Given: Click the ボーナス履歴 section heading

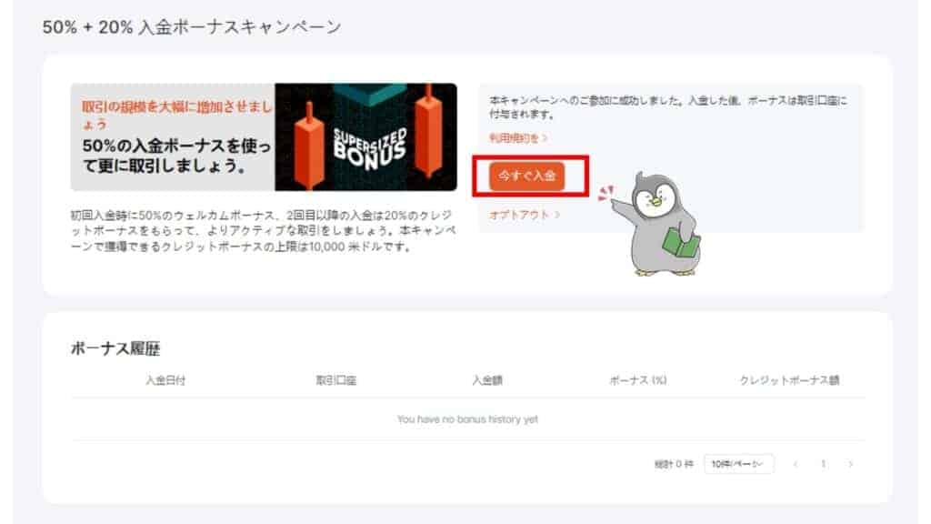Looking at the screenshot, I should (115, 348).
